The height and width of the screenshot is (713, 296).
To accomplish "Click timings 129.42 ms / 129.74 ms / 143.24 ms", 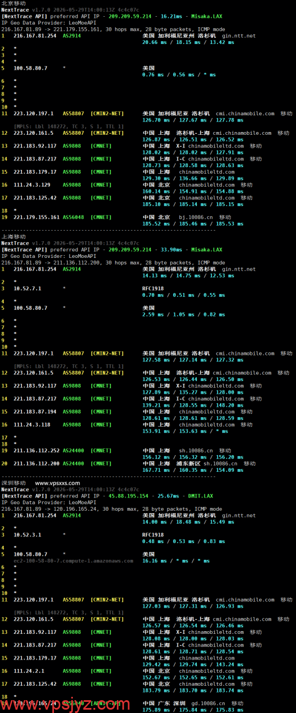I will click(x=193, y=665).
